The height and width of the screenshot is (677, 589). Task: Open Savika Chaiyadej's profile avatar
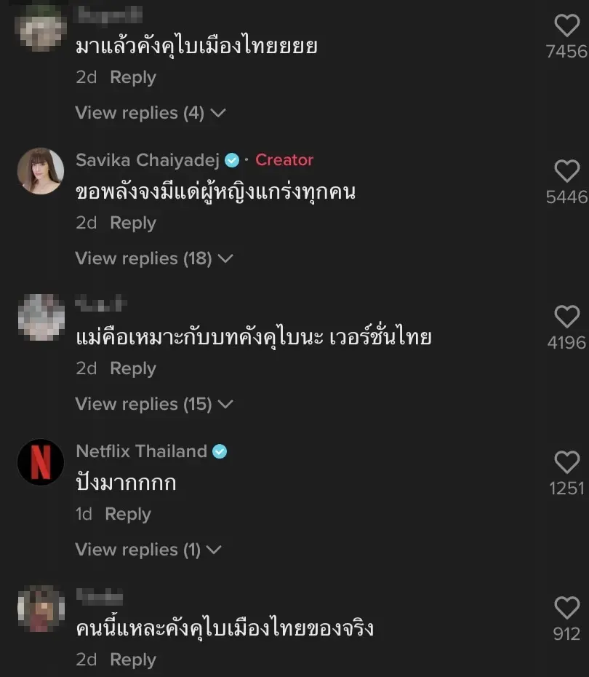tap(41, 171)
